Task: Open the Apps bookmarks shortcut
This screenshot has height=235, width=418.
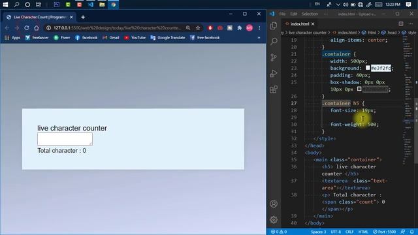Action: pos(12,38)
